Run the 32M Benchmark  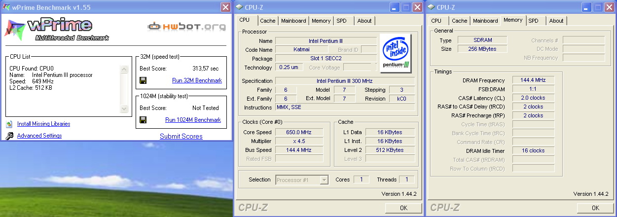tap(197, 80)
